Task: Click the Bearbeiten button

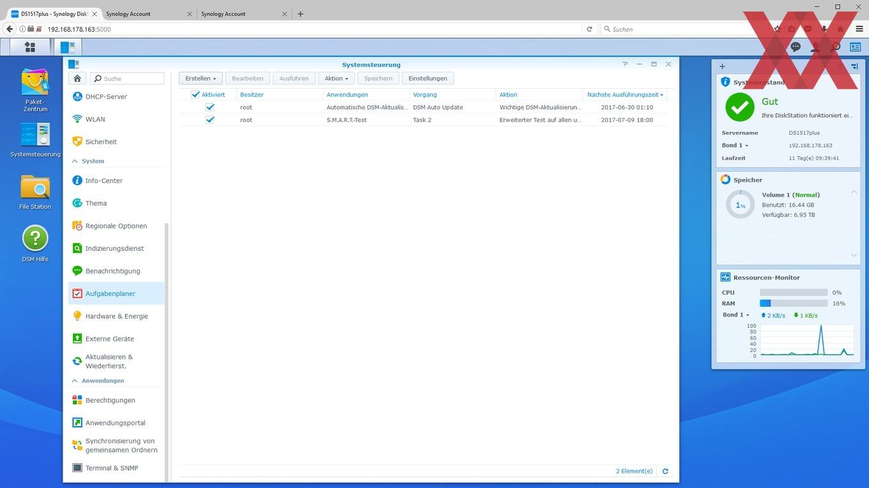Action: [x=247, y=78]
